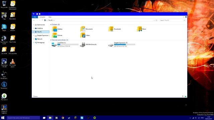The image size is (214, 120).
Task: Open the Documents folder
Action: click(x=87, y=29)
